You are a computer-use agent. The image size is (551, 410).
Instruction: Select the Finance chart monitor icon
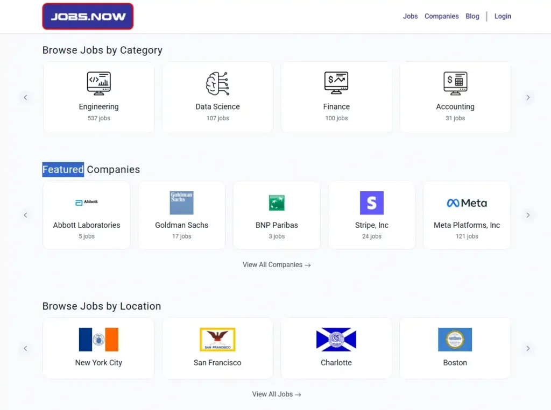point(336,83)
